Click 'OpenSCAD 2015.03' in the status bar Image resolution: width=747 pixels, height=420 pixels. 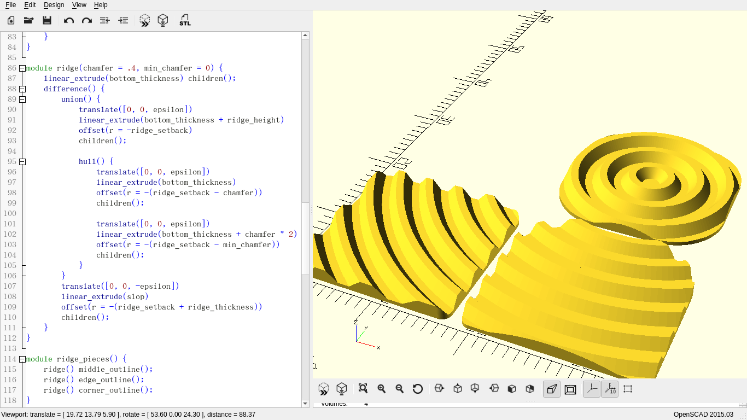[703, 415]
